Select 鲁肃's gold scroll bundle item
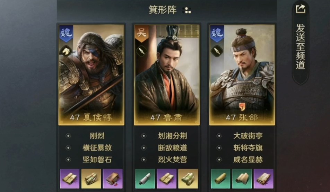The height and width of the screenshot is (192, 330). coord(188,179)
